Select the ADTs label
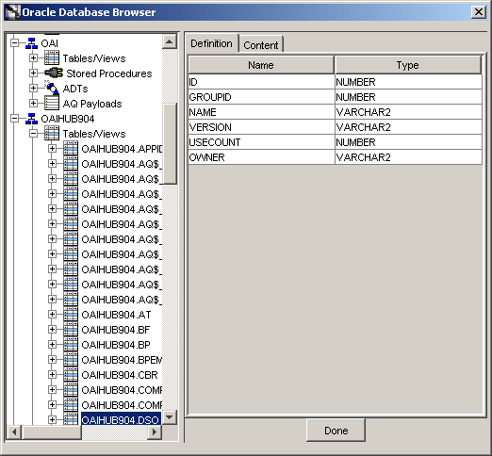 tap(75, 89)
